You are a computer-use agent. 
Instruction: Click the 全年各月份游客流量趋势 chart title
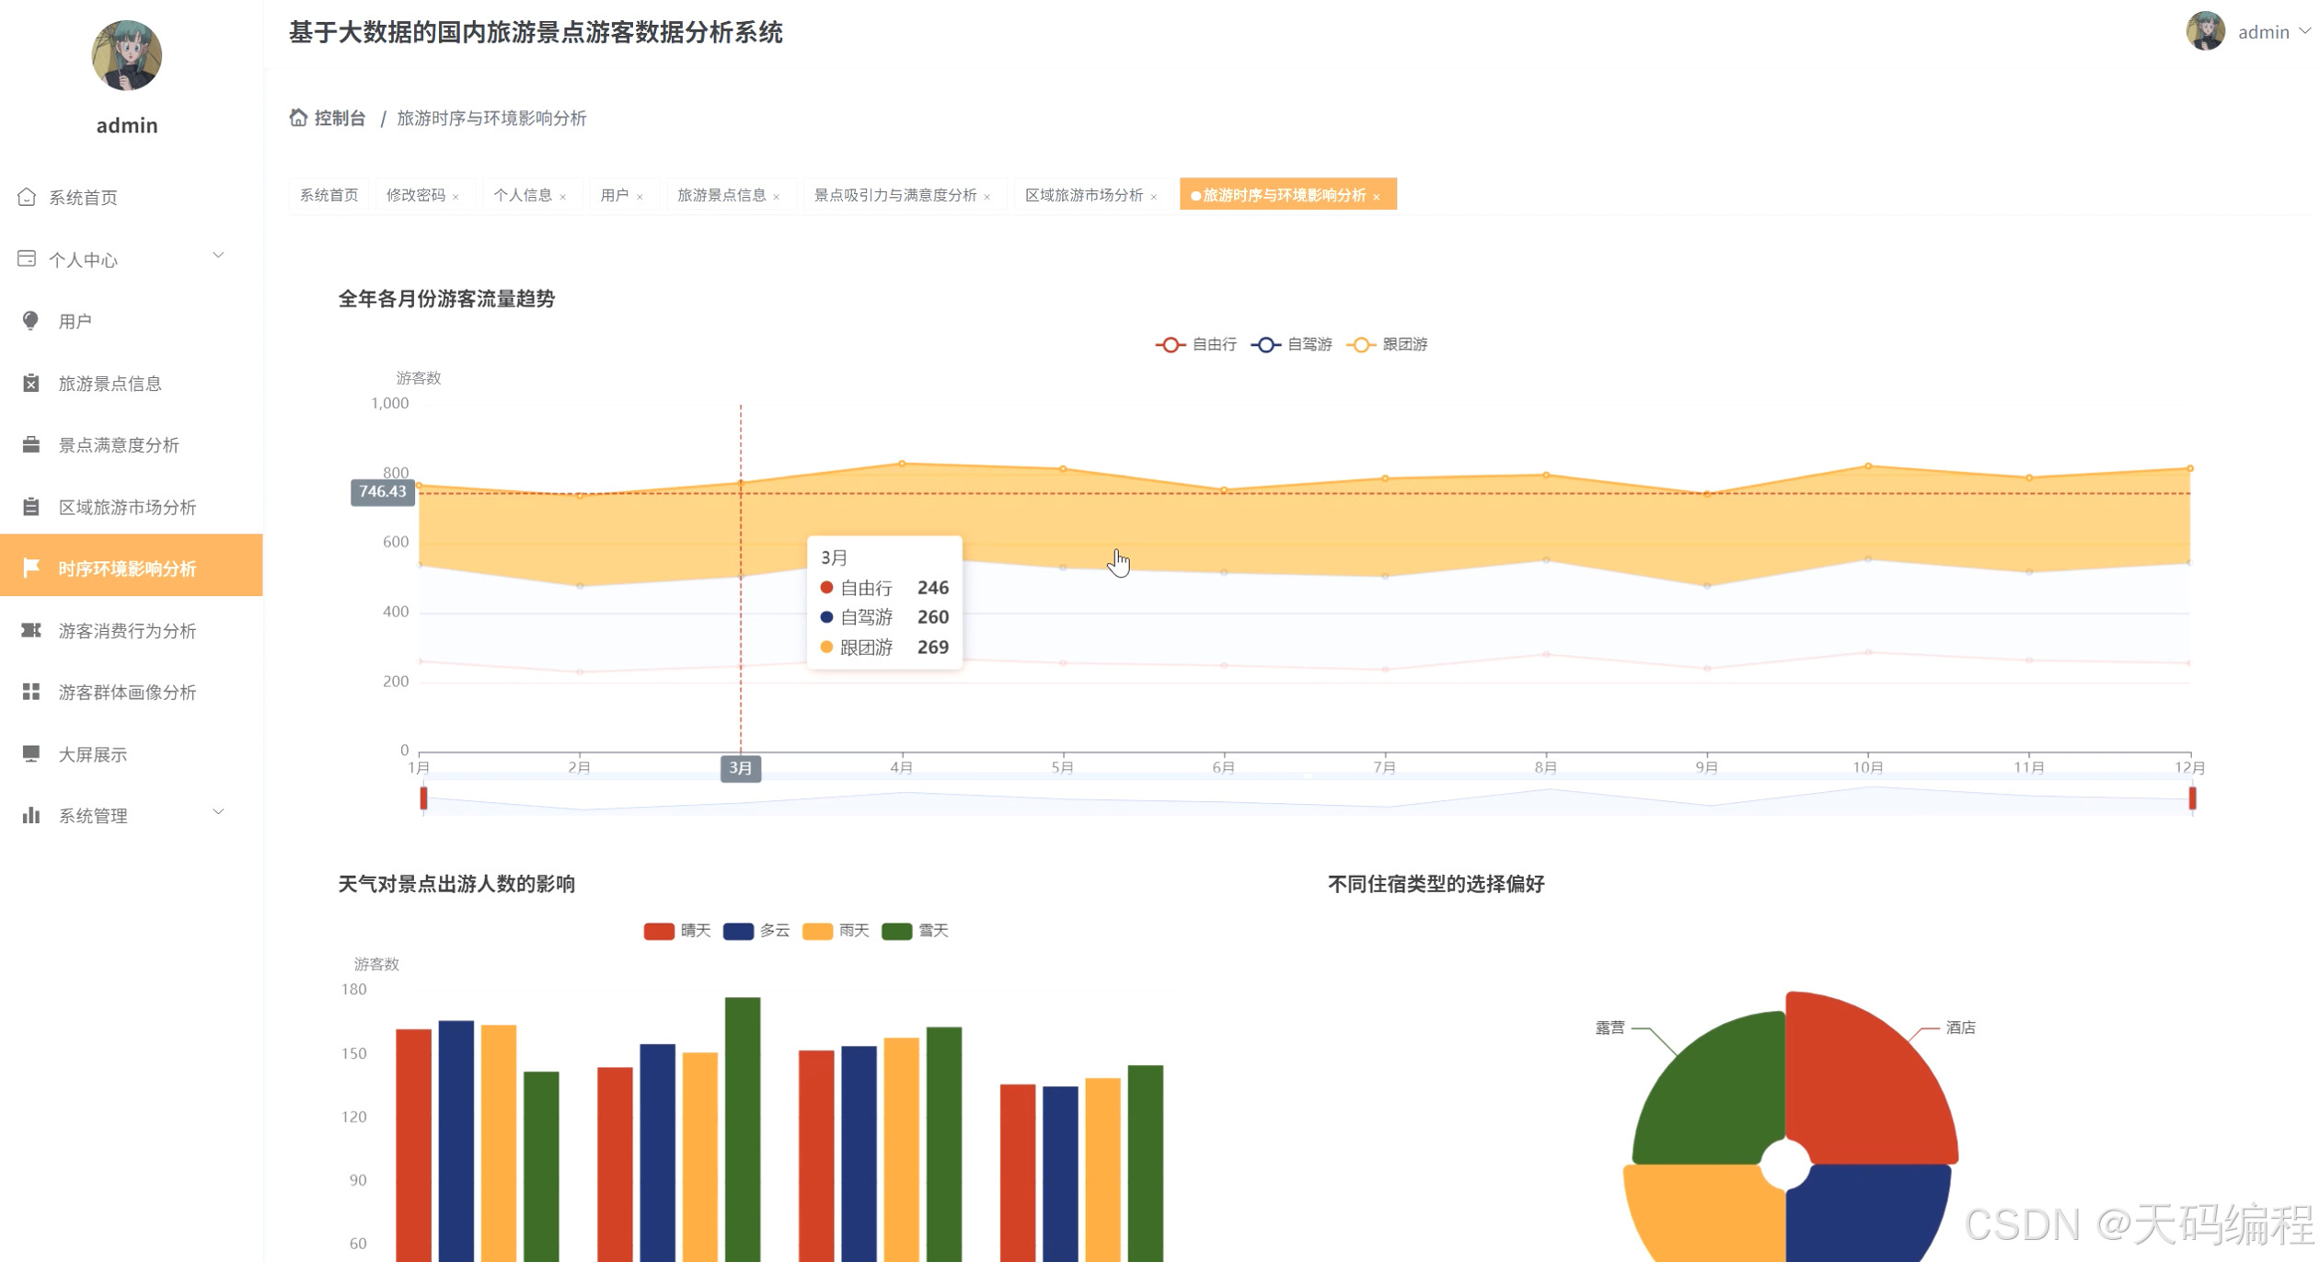[446, 299]
